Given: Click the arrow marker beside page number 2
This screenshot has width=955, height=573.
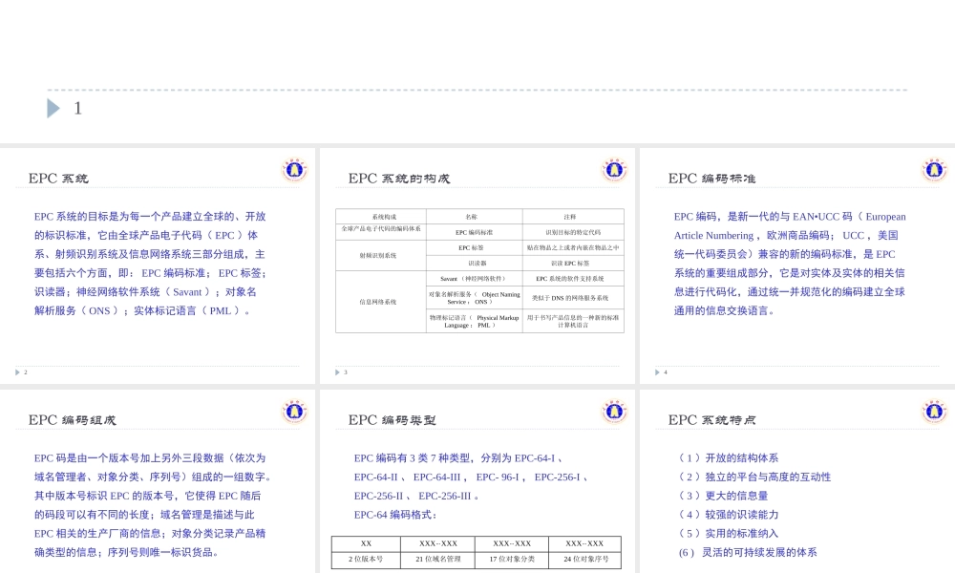Looking at the screenshot, I should (16, 372).
